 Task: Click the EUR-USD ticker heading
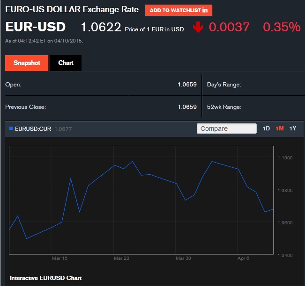(36, 27)
